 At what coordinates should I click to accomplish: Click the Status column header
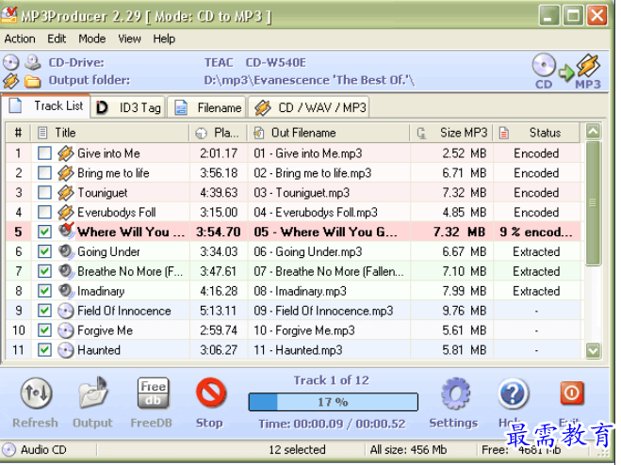click(x=537, y=133)
